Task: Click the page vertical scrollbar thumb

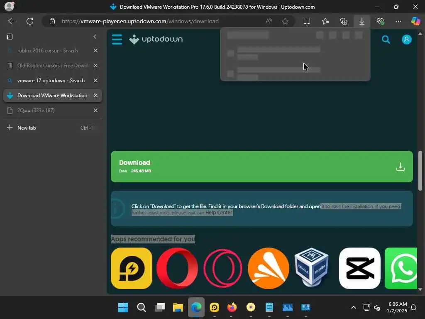Action: (420, 171)
